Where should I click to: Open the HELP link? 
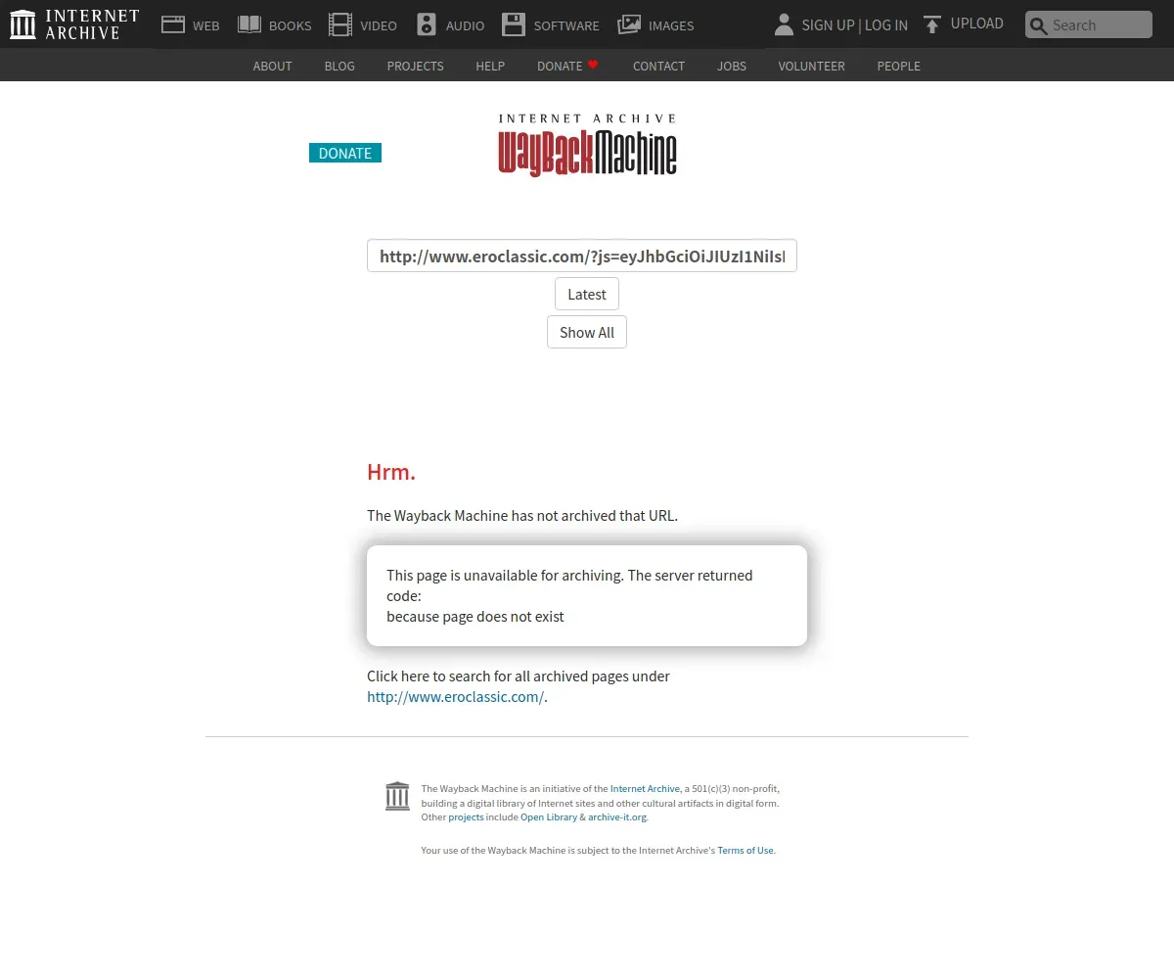click(490, 66)
